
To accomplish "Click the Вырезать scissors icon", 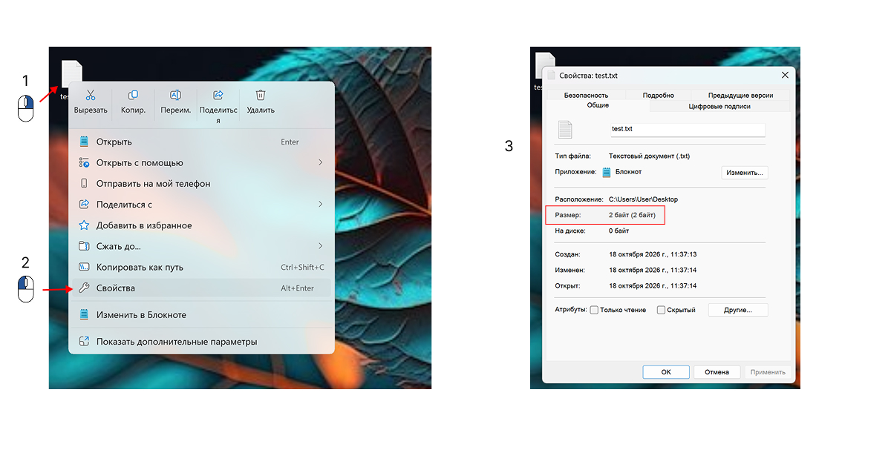I will (x=91, y=95).
